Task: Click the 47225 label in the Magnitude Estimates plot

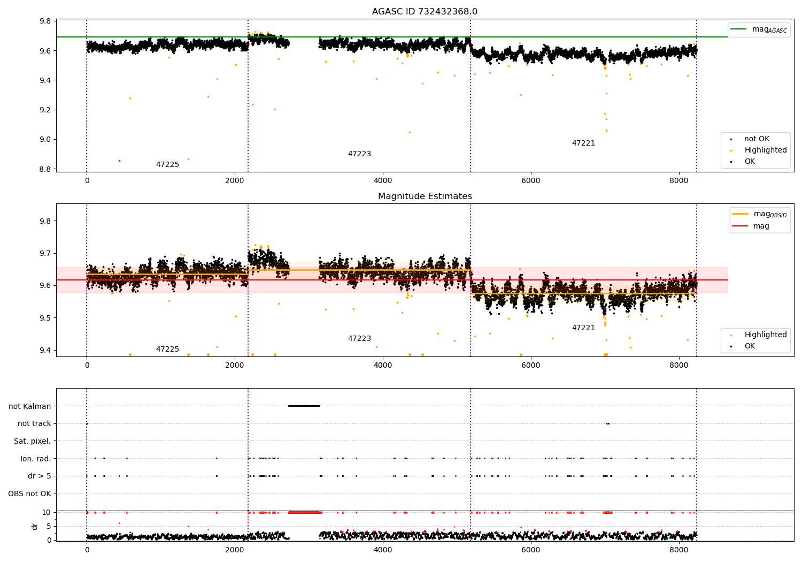Action: [167, 350]
